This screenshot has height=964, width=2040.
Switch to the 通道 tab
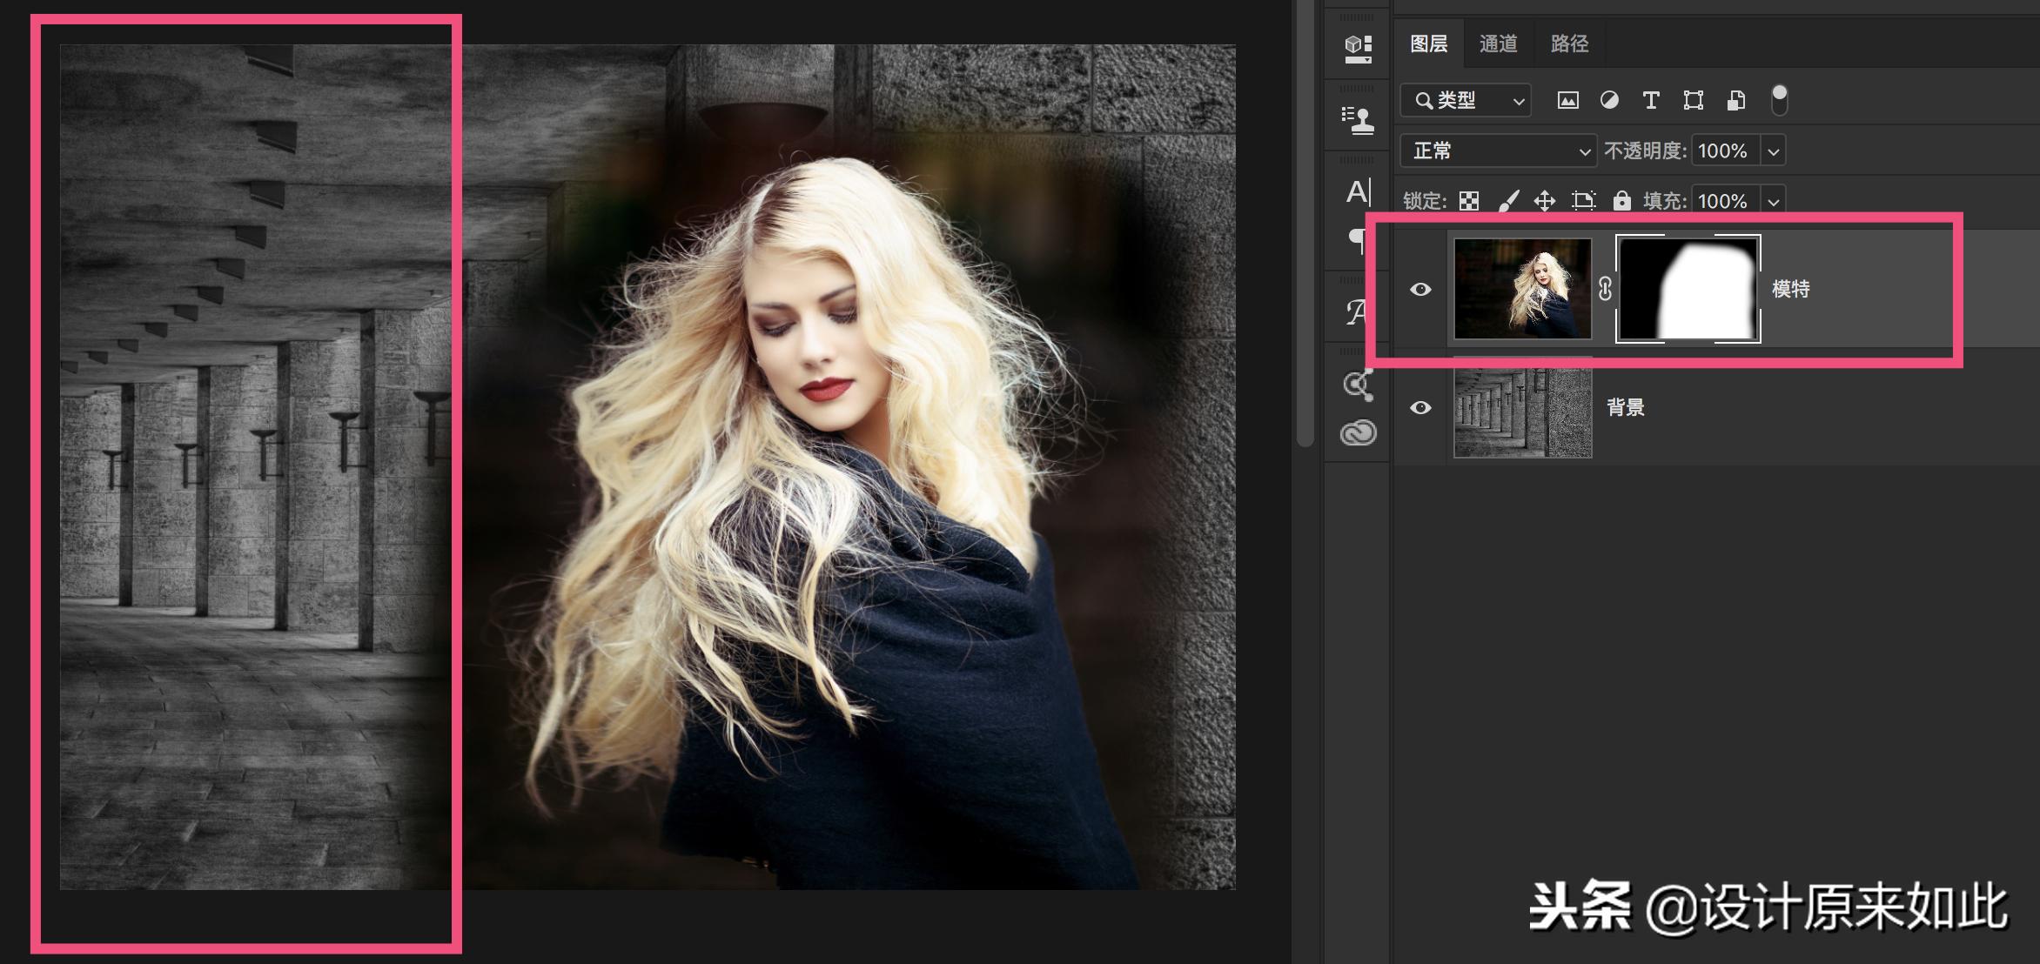1498,44
